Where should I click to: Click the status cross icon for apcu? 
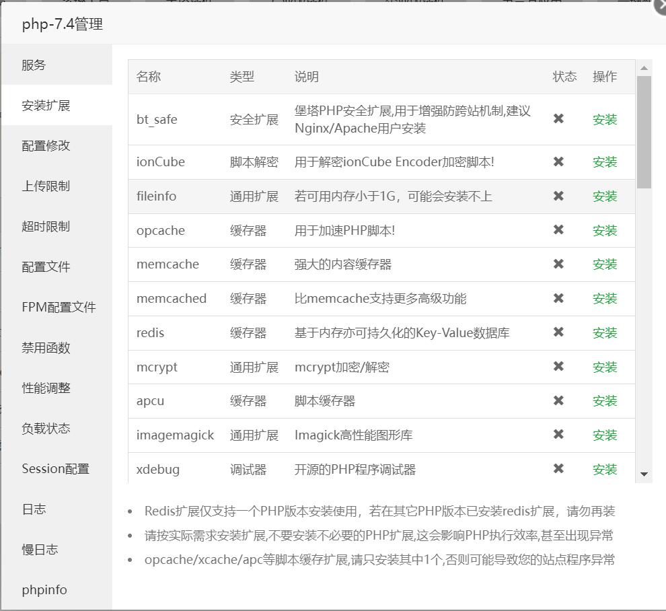tap(558, 401)
